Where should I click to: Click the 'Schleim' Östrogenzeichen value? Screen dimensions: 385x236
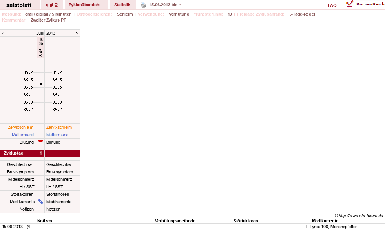[x=125, y=14]
